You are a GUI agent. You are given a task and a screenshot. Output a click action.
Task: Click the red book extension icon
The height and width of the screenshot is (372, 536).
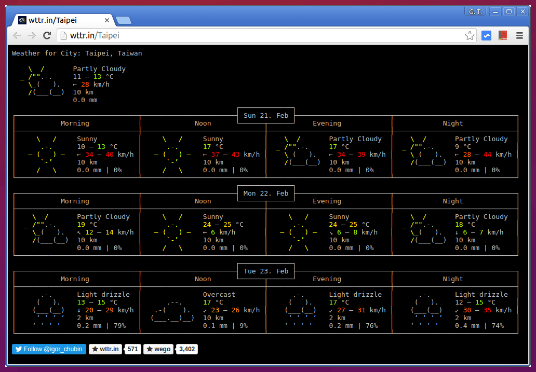pyautogui.click(x=502, y=35)
